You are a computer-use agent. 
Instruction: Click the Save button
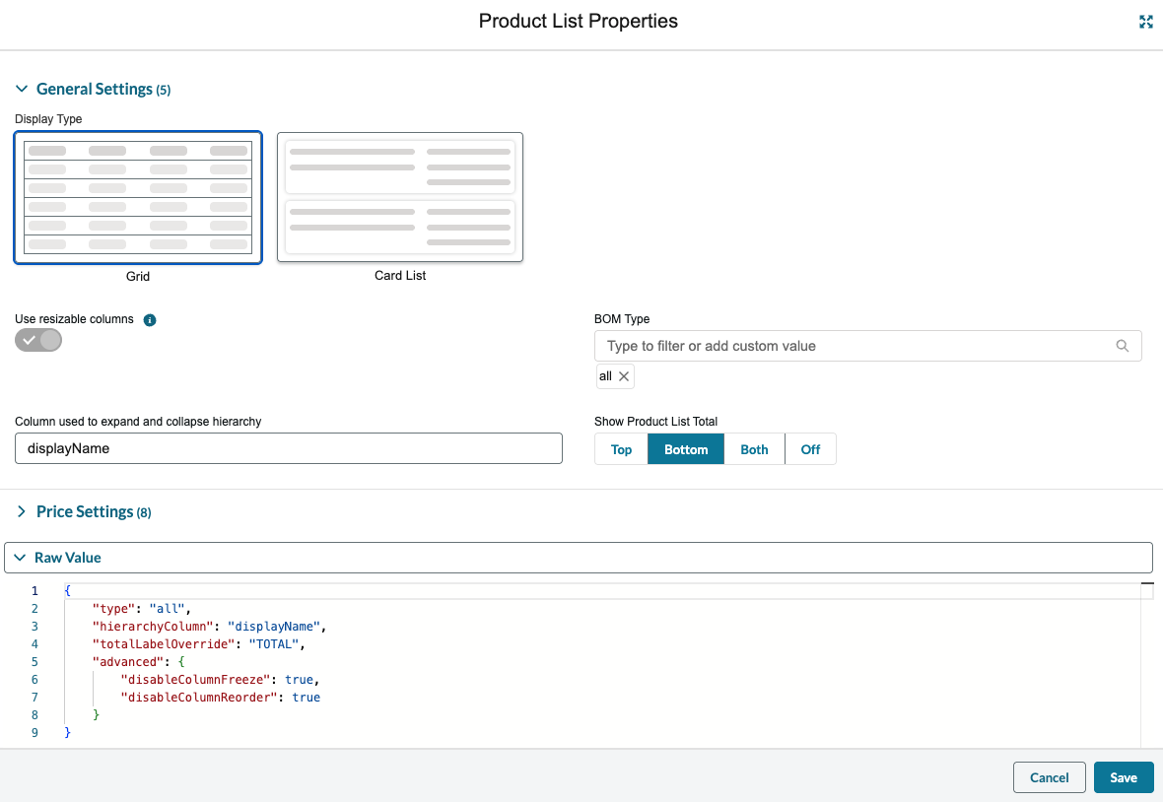(1124, 777)
